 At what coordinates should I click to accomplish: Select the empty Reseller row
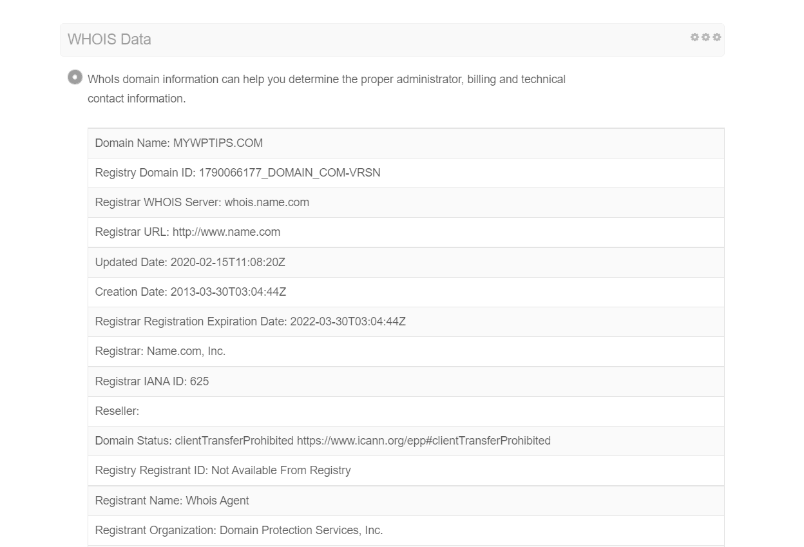coord(406,411)
